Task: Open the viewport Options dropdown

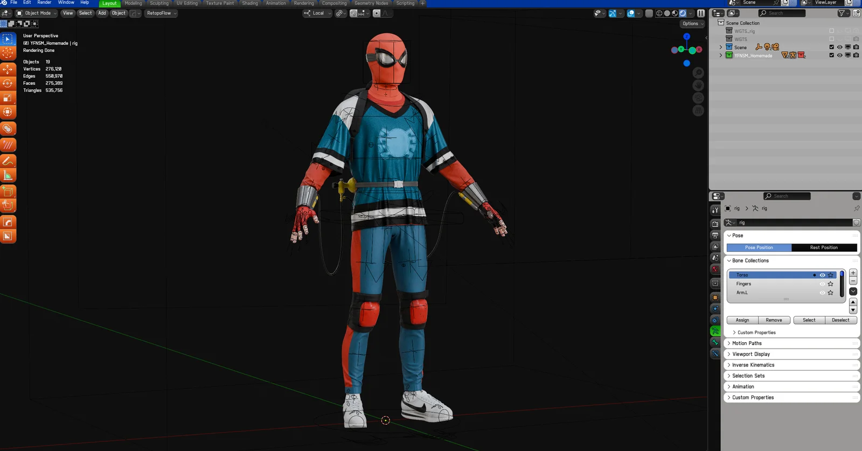Action: pos(692,24)
